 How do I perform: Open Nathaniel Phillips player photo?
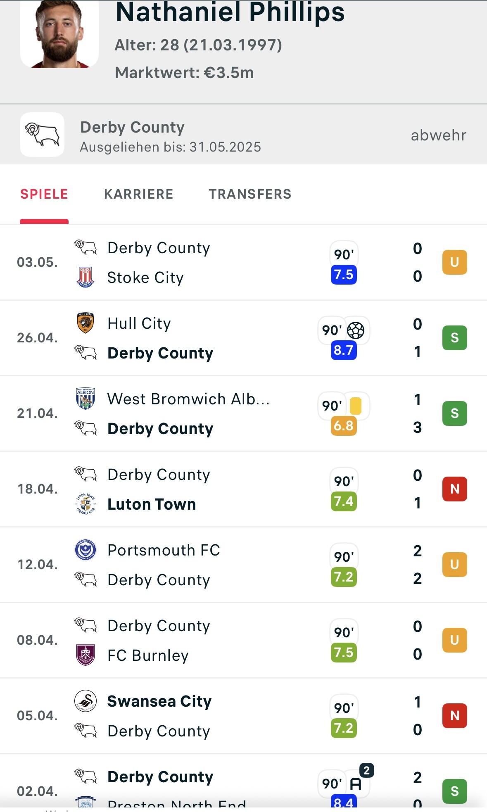click(59, 34)
